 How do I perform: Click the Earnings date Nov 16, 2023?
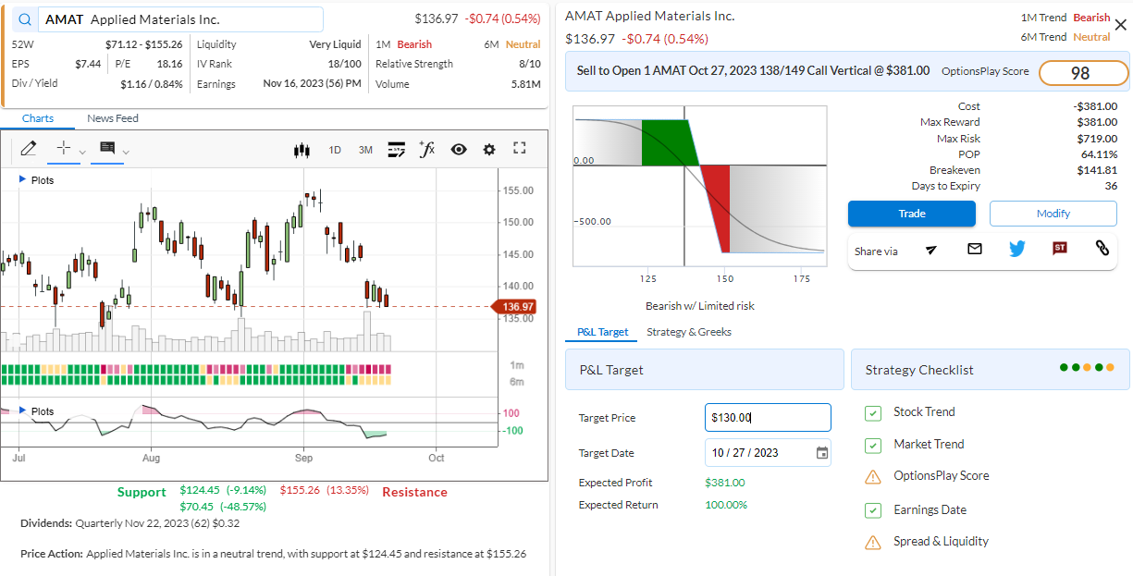[x=312, y=84]
